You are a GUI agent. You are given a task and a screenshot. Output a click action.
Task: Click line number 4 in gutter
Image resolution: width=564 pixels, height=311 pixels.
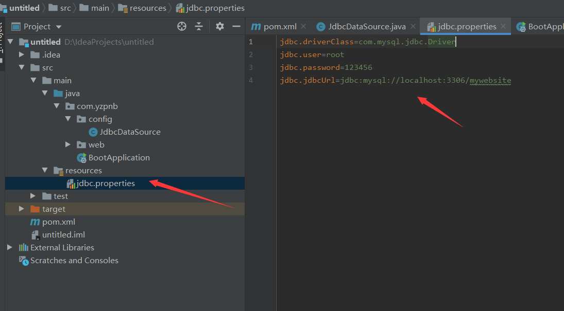tap(251, 80)
